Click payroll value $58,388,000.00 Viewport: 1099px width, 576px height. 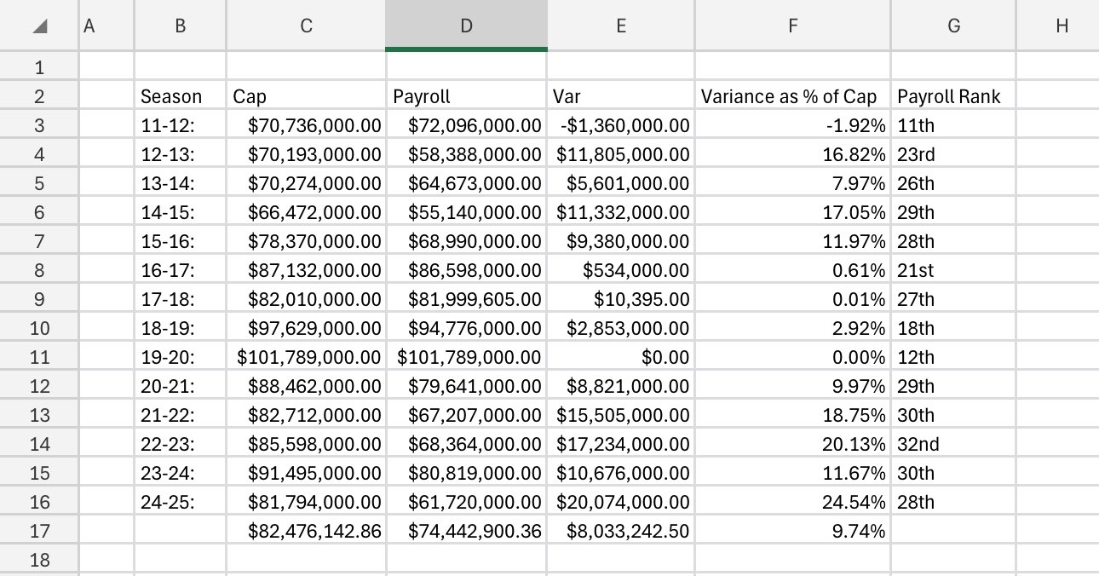[x=466, y=154]
